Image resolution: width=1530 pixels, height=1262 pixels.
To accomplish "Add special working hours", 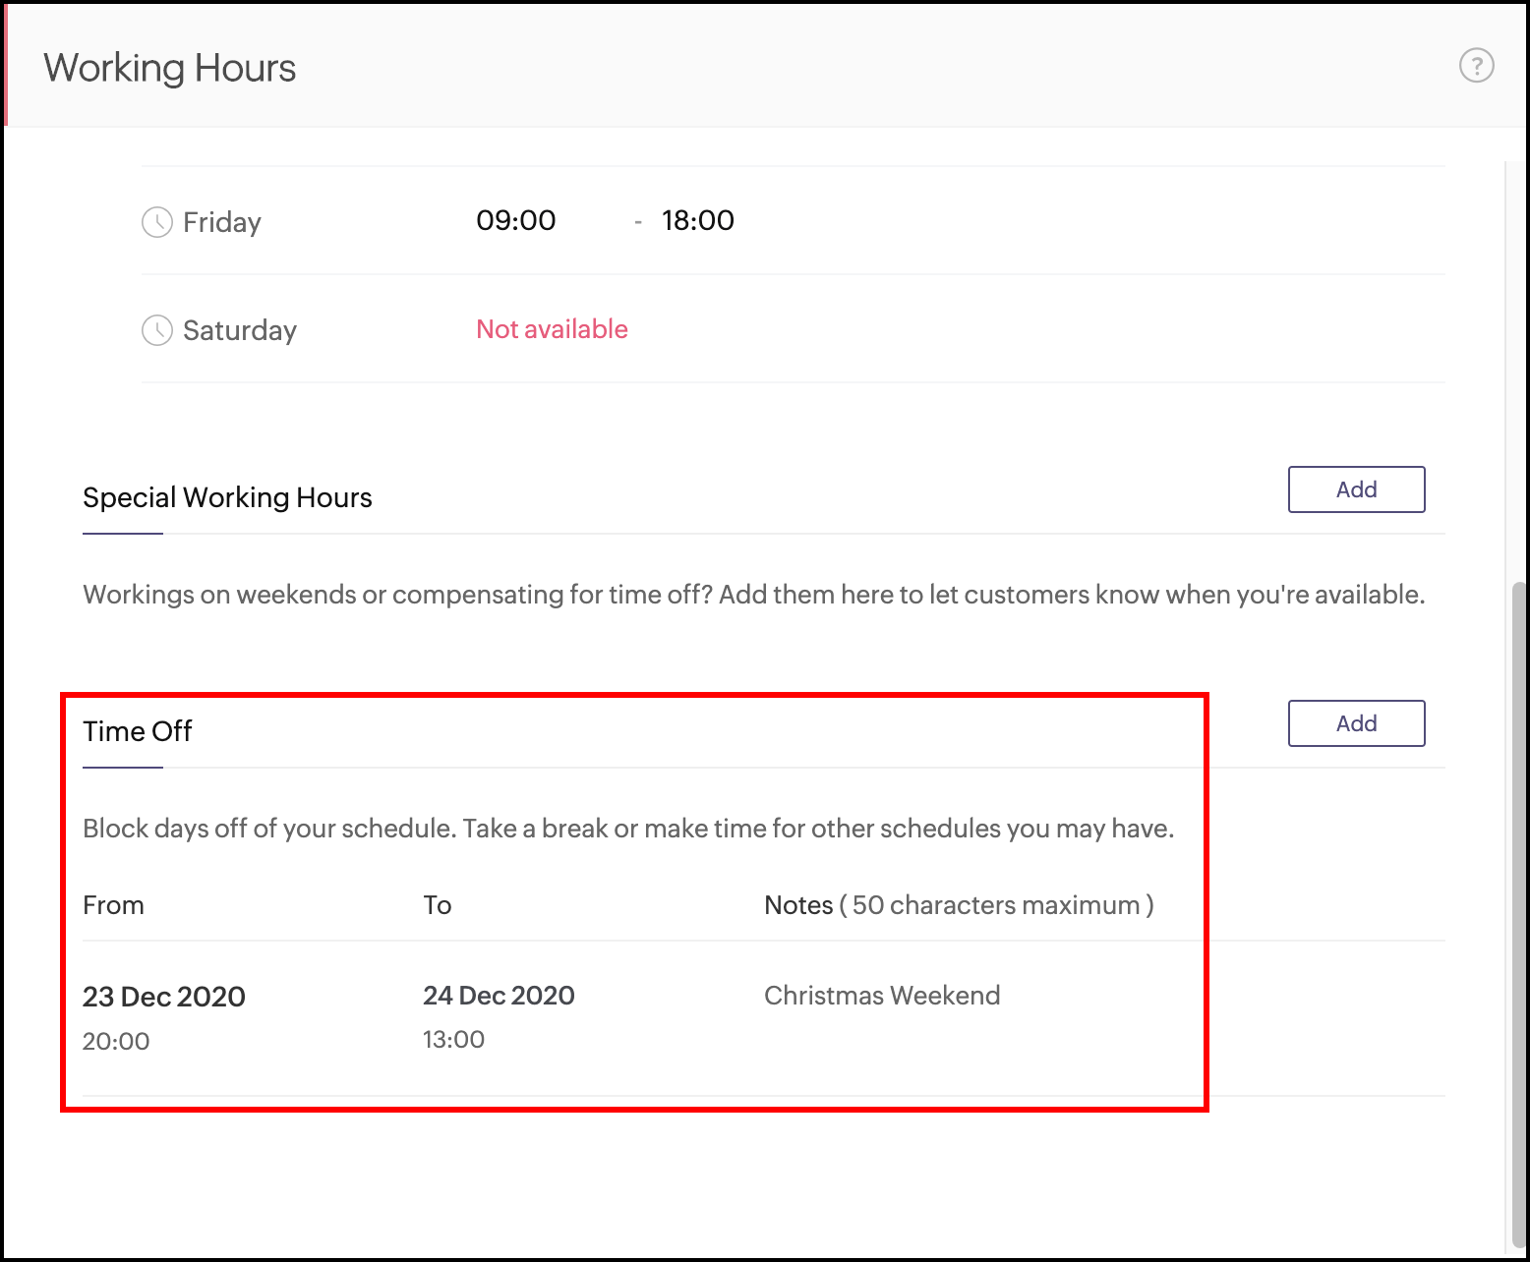I will coord(1356,489).
